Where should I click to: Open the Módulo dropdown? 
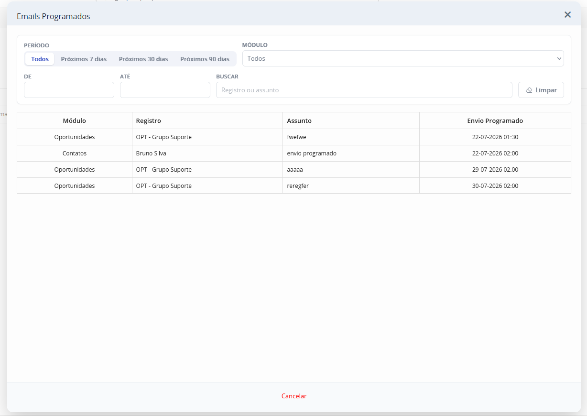[403, 58]
